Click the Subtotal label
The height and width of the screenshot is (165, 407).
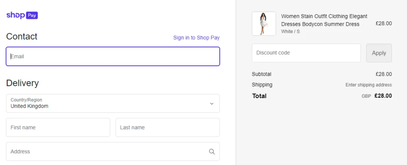[x=262, y=74]
